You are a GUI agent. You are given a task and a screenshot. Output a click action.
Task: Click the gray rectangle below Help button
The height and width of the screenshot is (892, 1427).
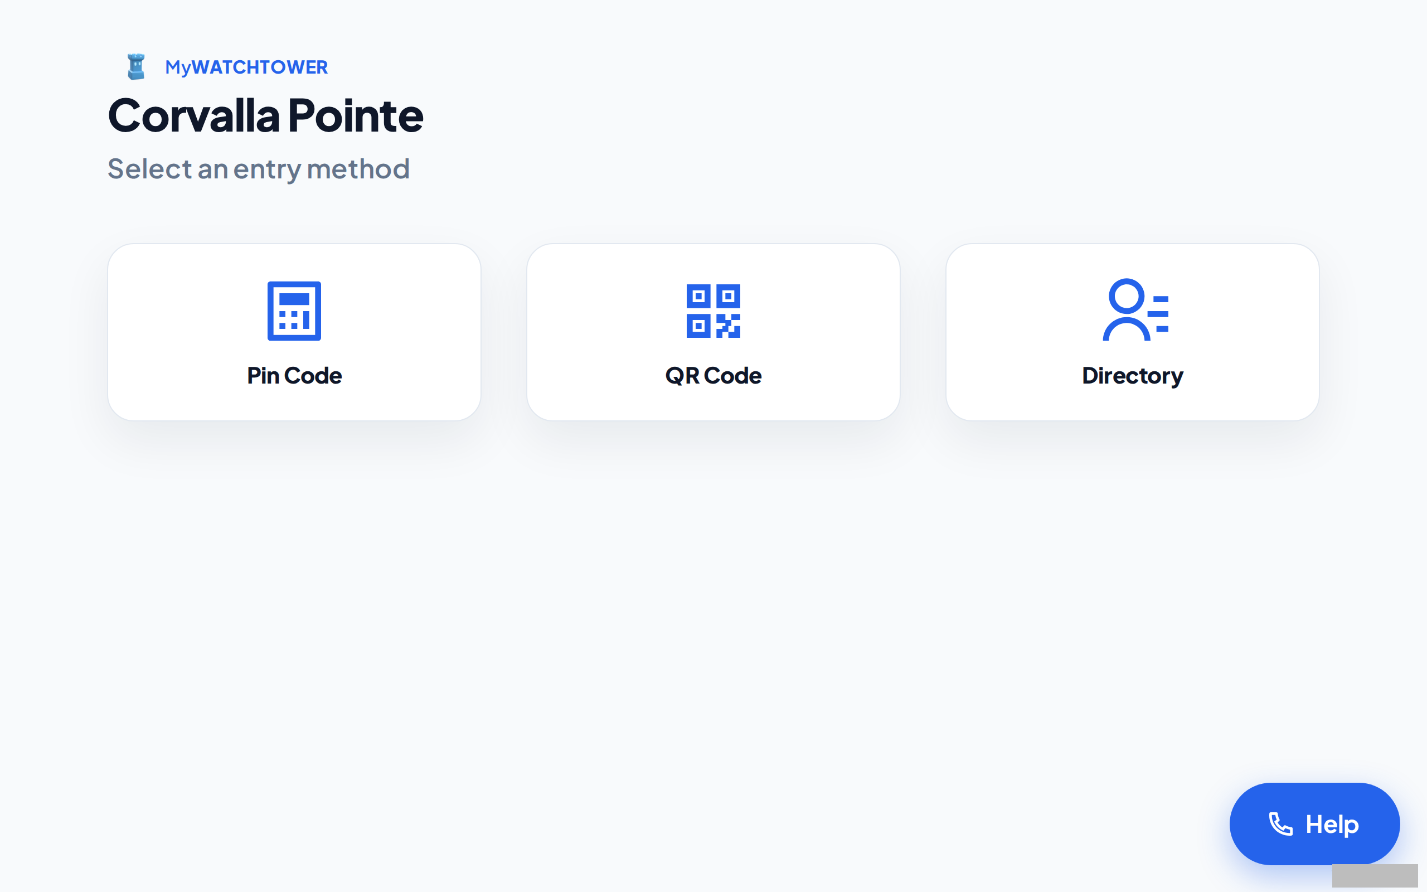[x=1375, y=875]
